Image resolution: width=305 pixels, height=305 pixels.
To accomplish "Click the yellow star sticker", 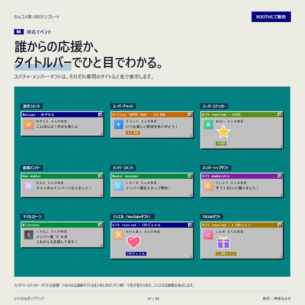I will [223, 132].
